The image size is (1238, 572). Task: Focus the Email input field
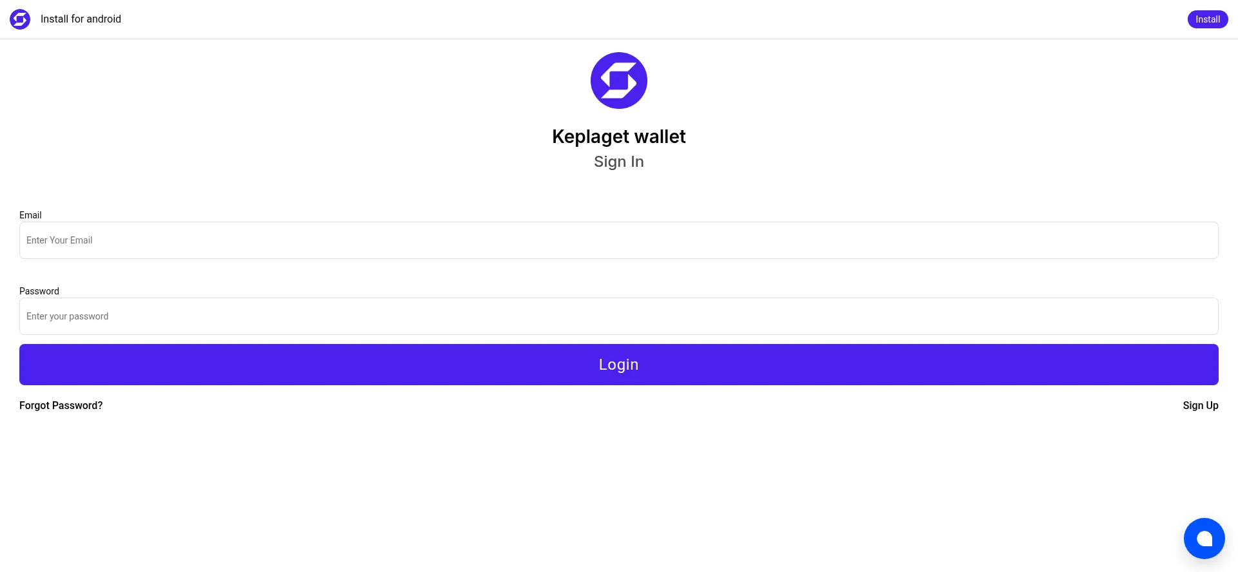coord(619,240)
